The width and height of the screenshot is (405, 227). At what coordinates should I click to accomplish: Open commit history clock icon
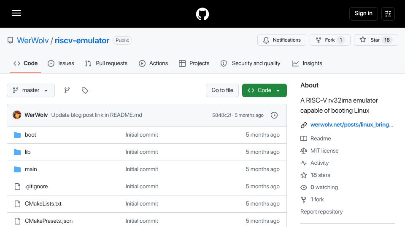point(274,115)
